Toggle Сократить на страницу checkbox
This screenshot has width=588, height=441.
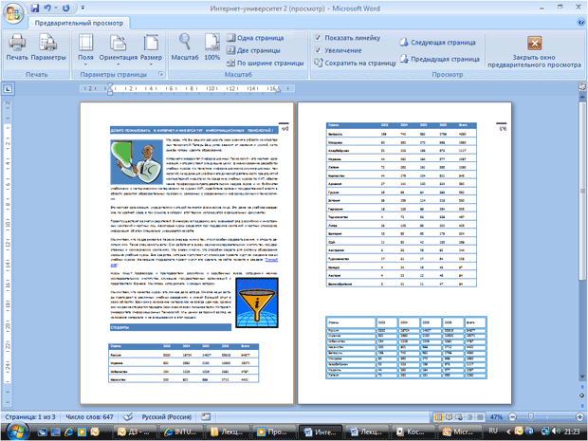coord(317,63)
